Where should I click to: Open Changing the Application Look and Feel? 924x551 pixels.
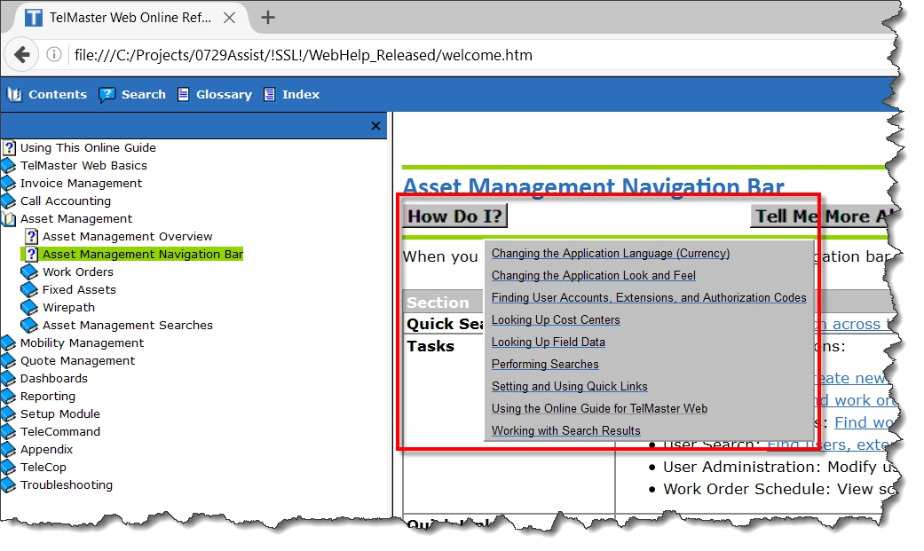pos(594,275)
